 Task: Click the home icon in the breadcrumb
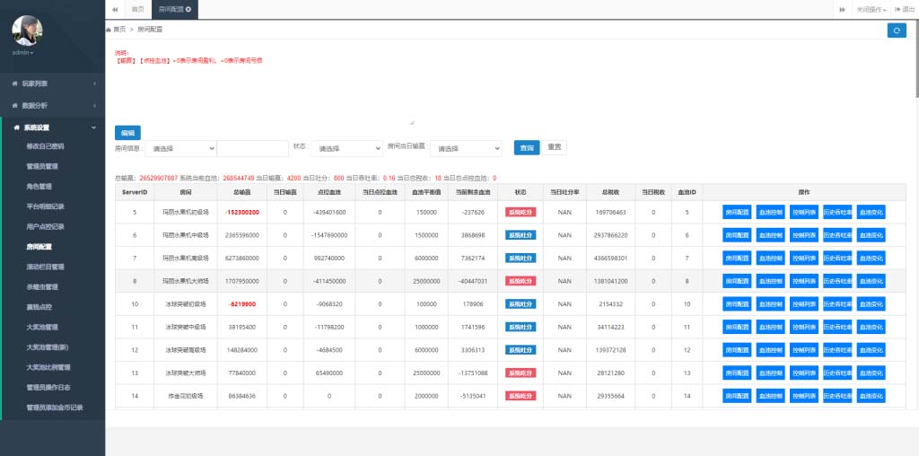109,30
